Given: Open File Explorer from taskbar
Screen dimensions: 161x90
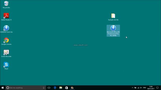Looking at the screenshot, I should pyautogui.click(x=61, y=88).
